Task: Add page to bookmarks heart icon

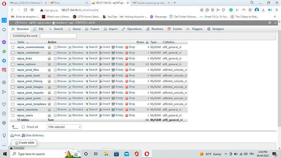Action: click(x=223, y=10)
